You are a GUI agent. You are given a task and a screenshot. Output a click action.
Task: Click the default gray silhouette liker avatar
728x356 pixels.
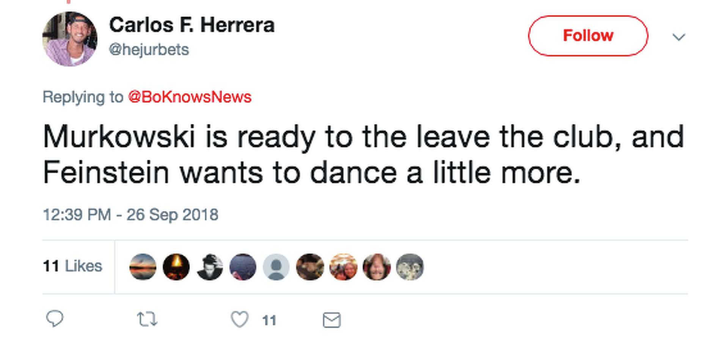click(x=276, y=267)
